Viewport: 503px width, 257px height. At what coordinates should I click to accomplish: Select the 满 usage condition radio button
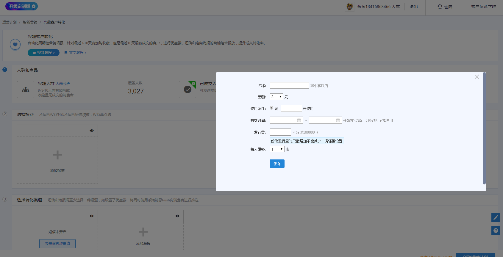tap(271, 108)
